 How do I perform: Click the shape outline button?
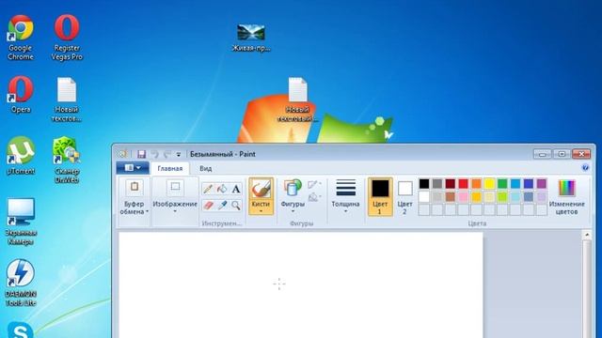(x=314, y=185)
